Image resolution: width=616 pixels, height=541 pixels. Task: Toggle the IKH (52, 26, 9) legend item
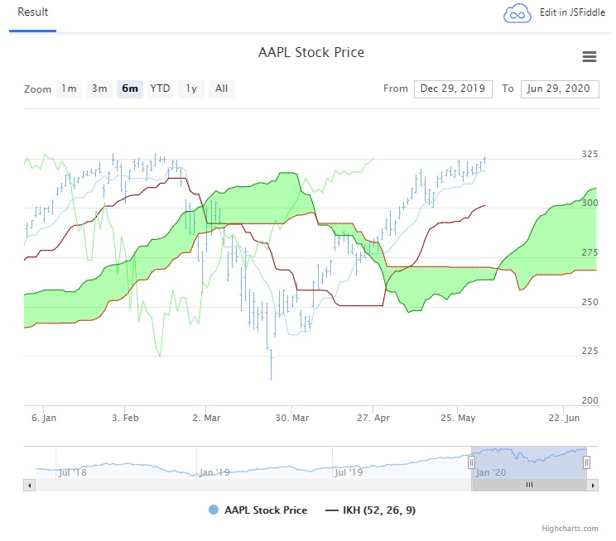pos(370,510)
